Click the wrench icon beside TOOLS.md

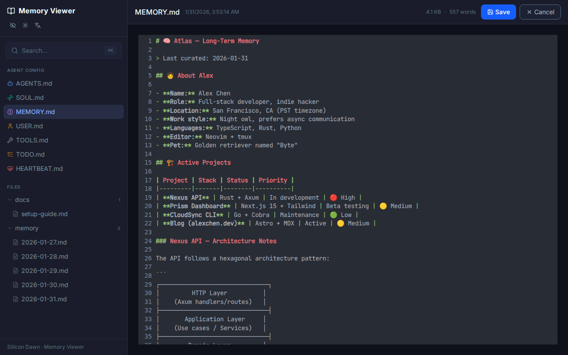tap(10, 140)
